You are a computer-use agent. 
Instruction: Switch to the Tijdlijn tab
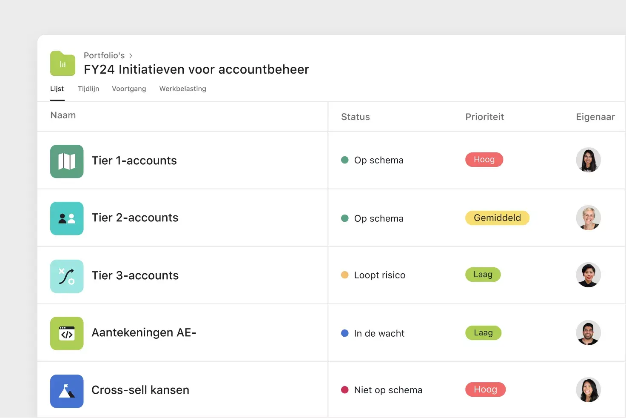point(88,89)
